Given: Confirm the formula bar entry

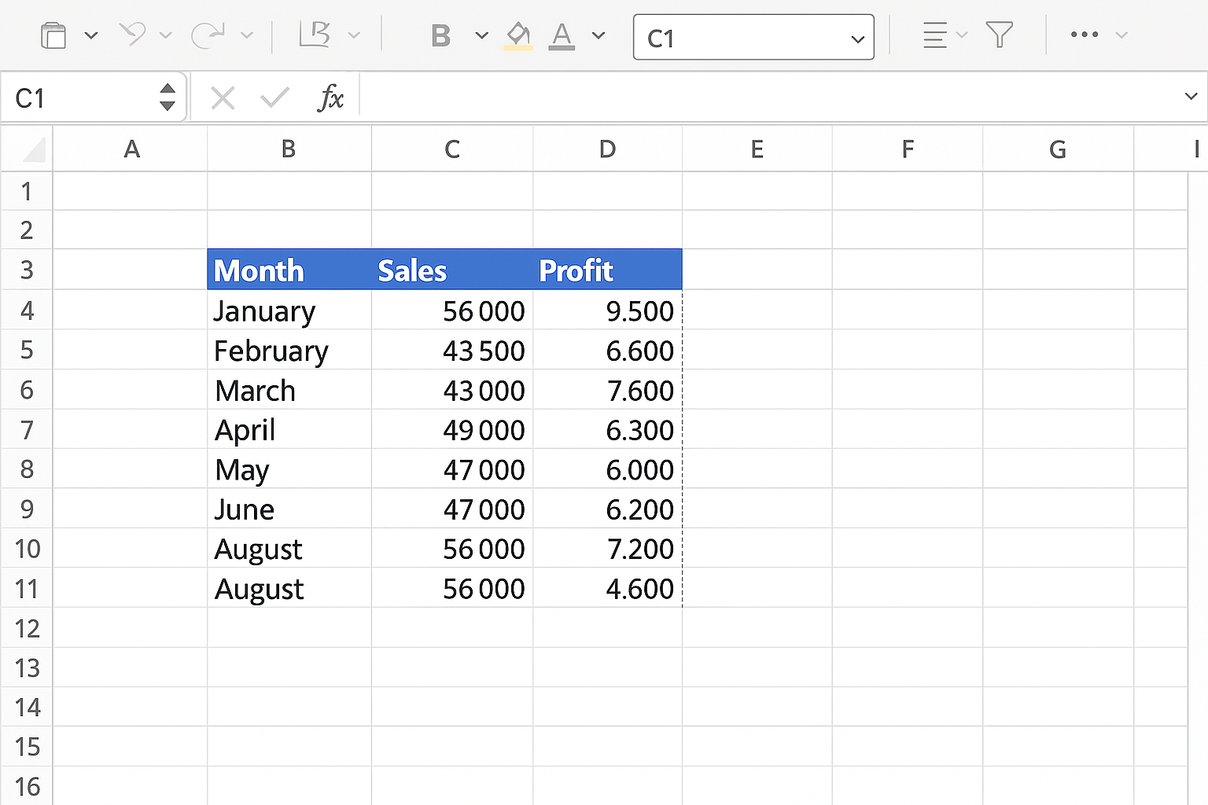Looking at the screenshot, I should [x=275, y=98].
